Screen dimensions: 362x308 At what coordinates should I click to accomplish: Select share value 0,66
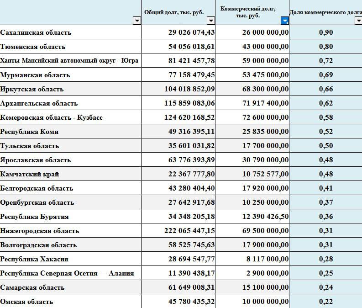click(325, 89)
